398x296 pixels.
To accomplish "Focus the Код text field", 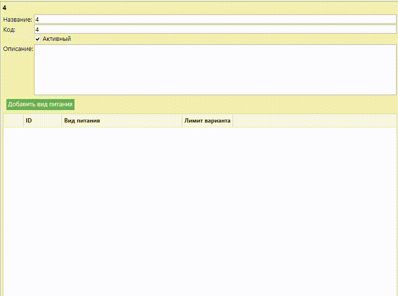I will click(214, 29).
